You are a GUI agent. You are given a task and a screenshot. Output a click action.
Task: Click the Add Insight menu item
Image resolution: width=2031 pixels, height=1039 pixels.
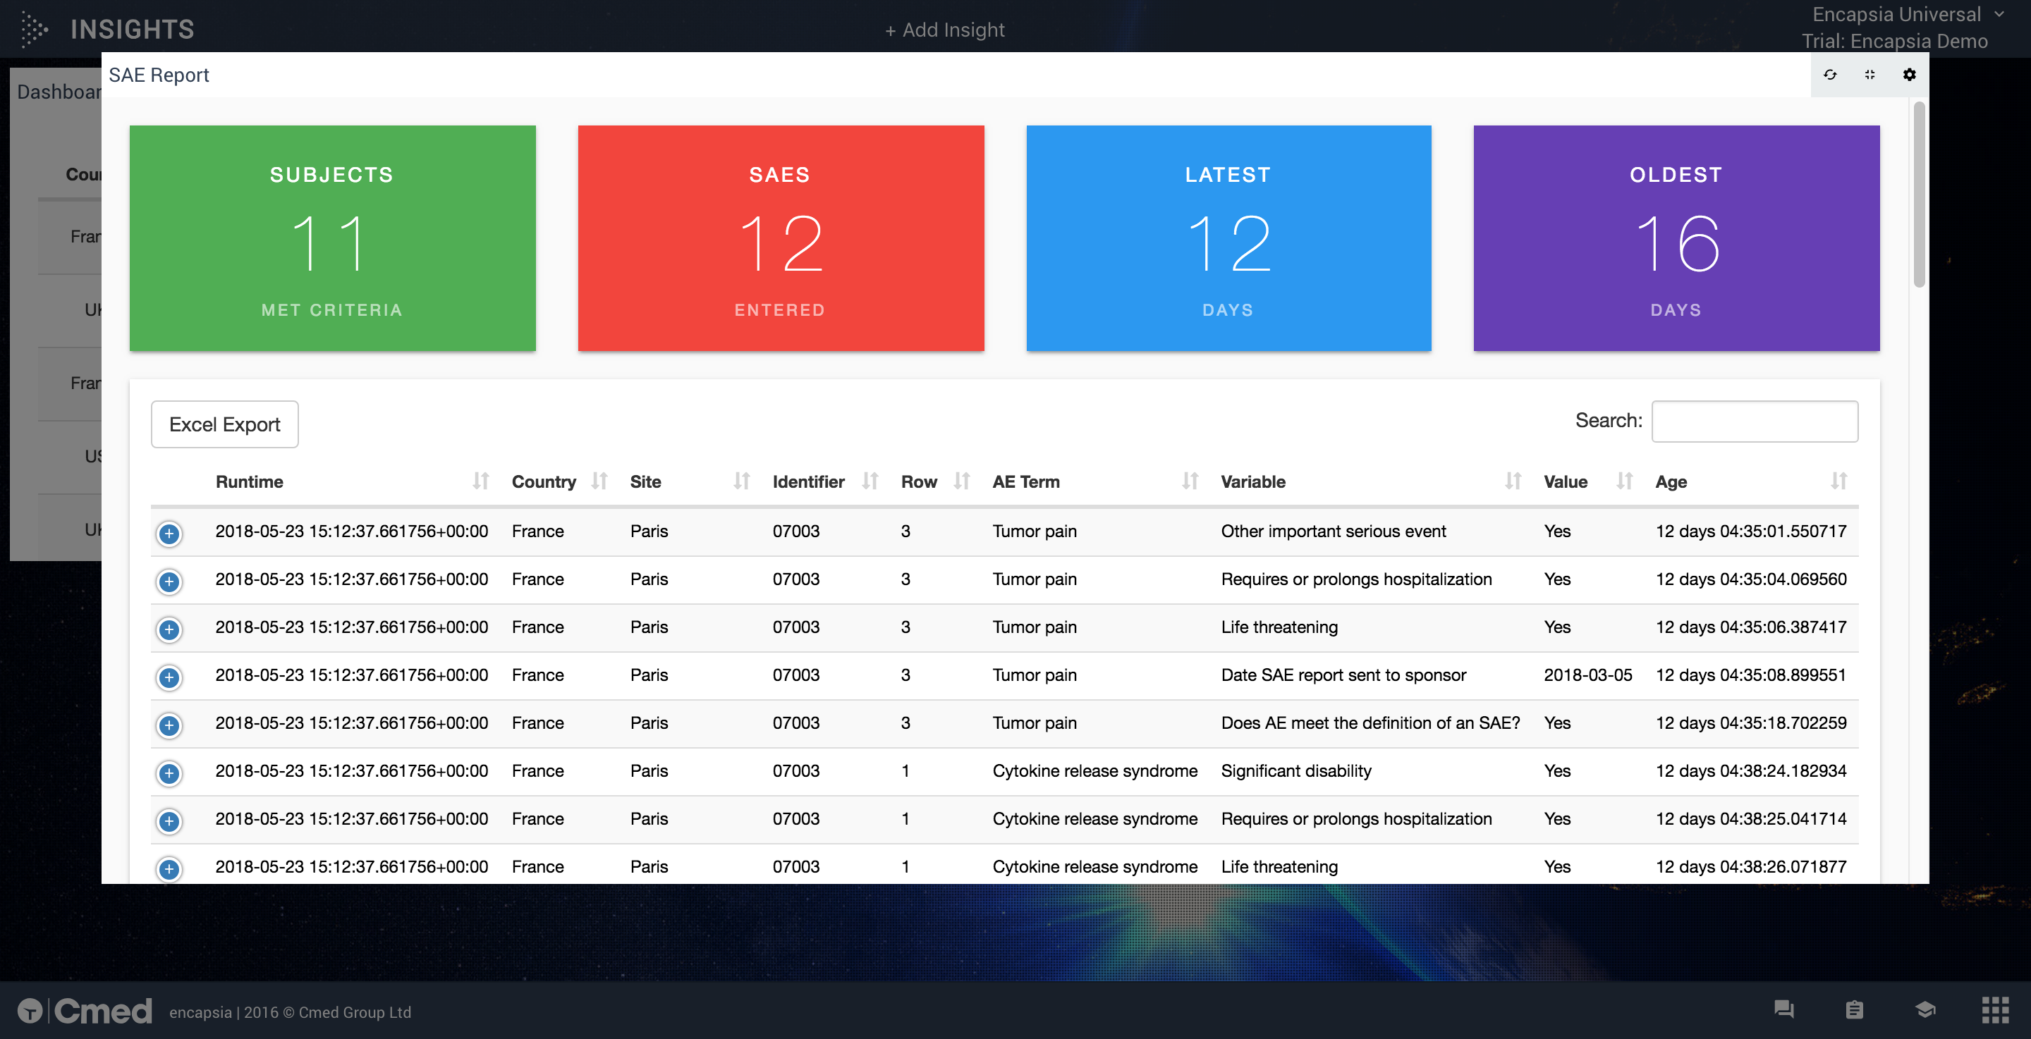(944, 30)
